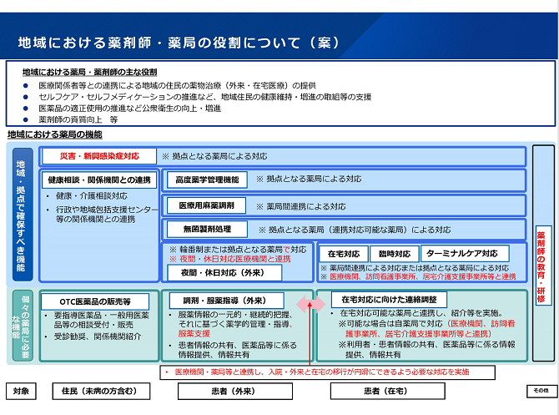Select box 患者（在宅）

387,391
